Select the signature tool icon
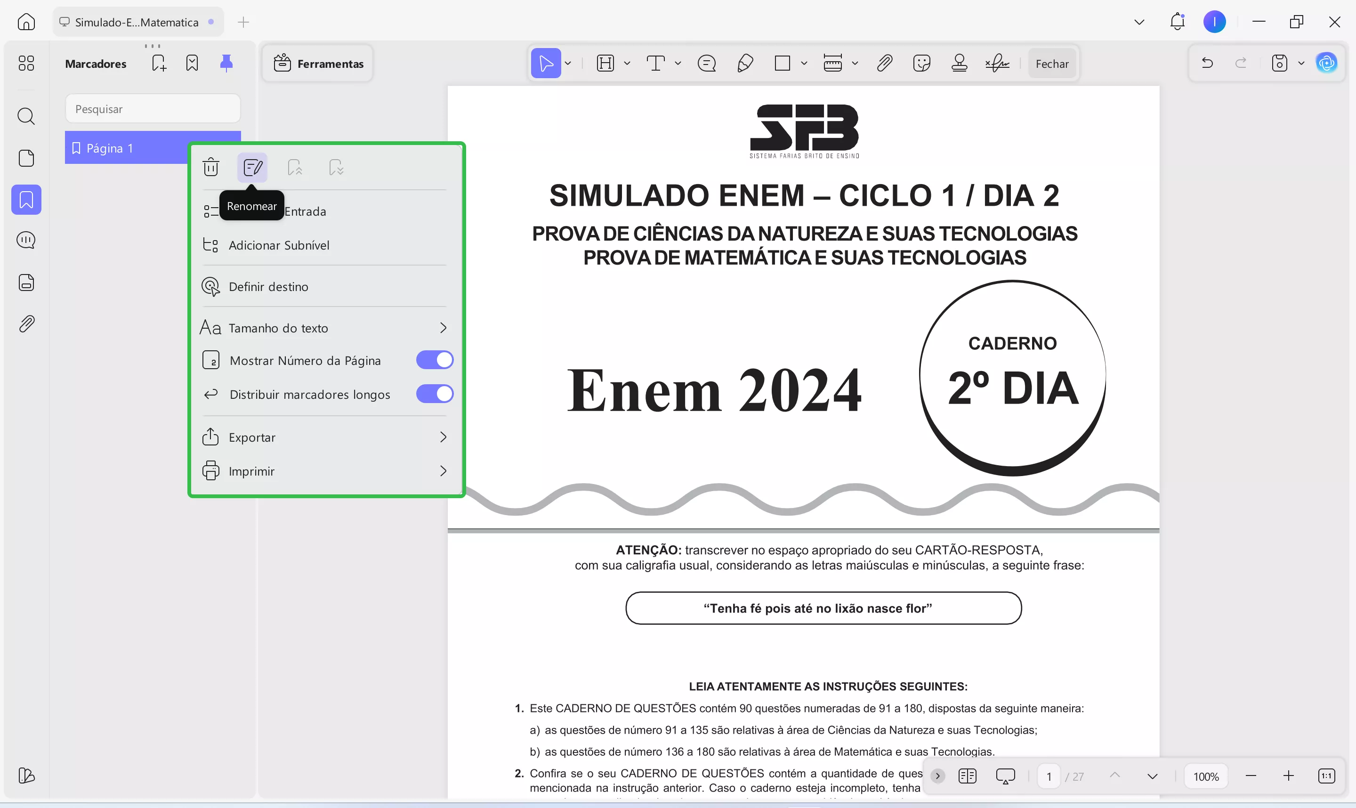 [x=997, y=64]
